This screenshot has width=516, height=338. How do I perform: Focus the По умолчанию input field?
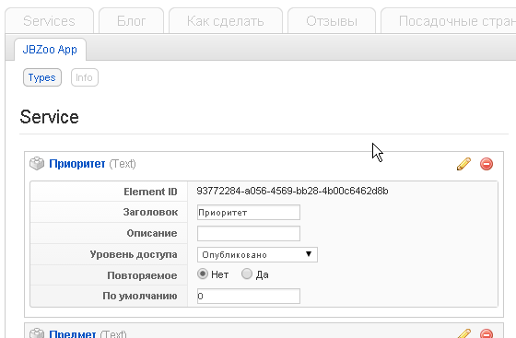pos(249,296)
